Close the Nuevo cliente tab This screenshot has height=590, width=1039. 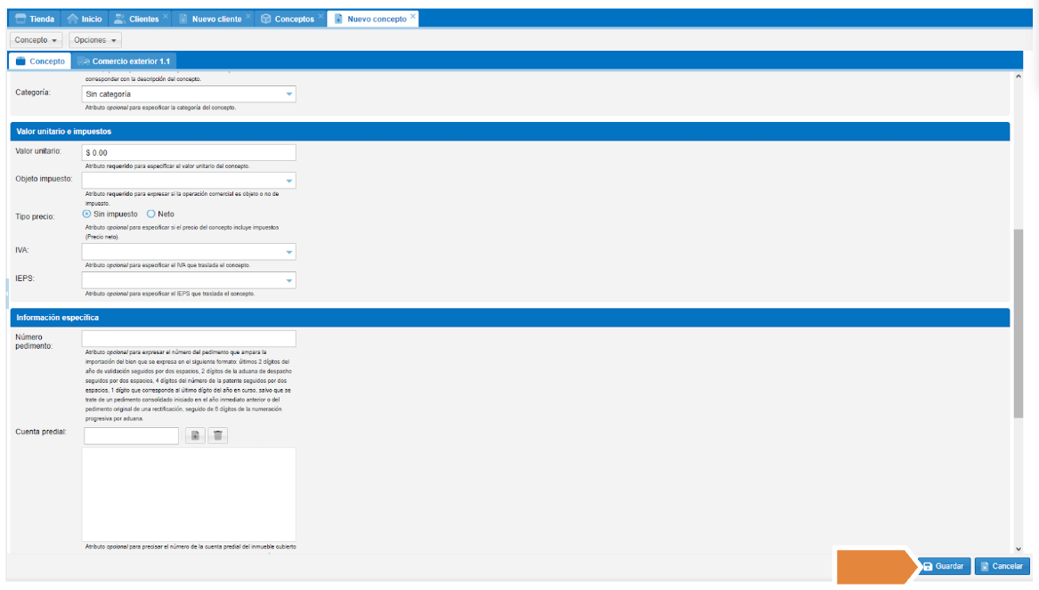tap(248, 17)
